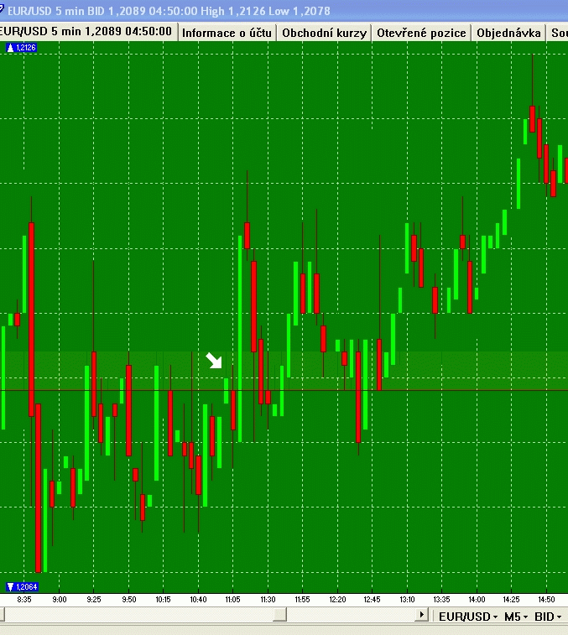
Task: Open the Objednávka tab
Action: [508, 33]
